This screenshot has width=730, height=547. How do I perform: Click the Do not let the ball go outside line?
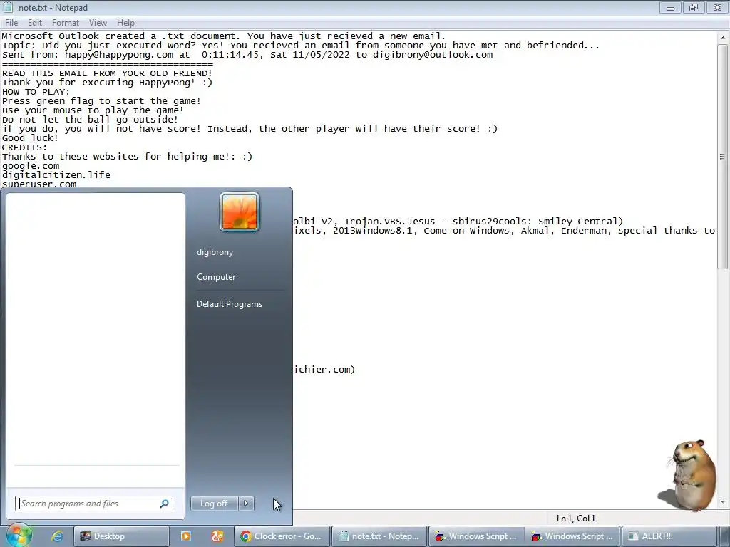pos(91,120)
